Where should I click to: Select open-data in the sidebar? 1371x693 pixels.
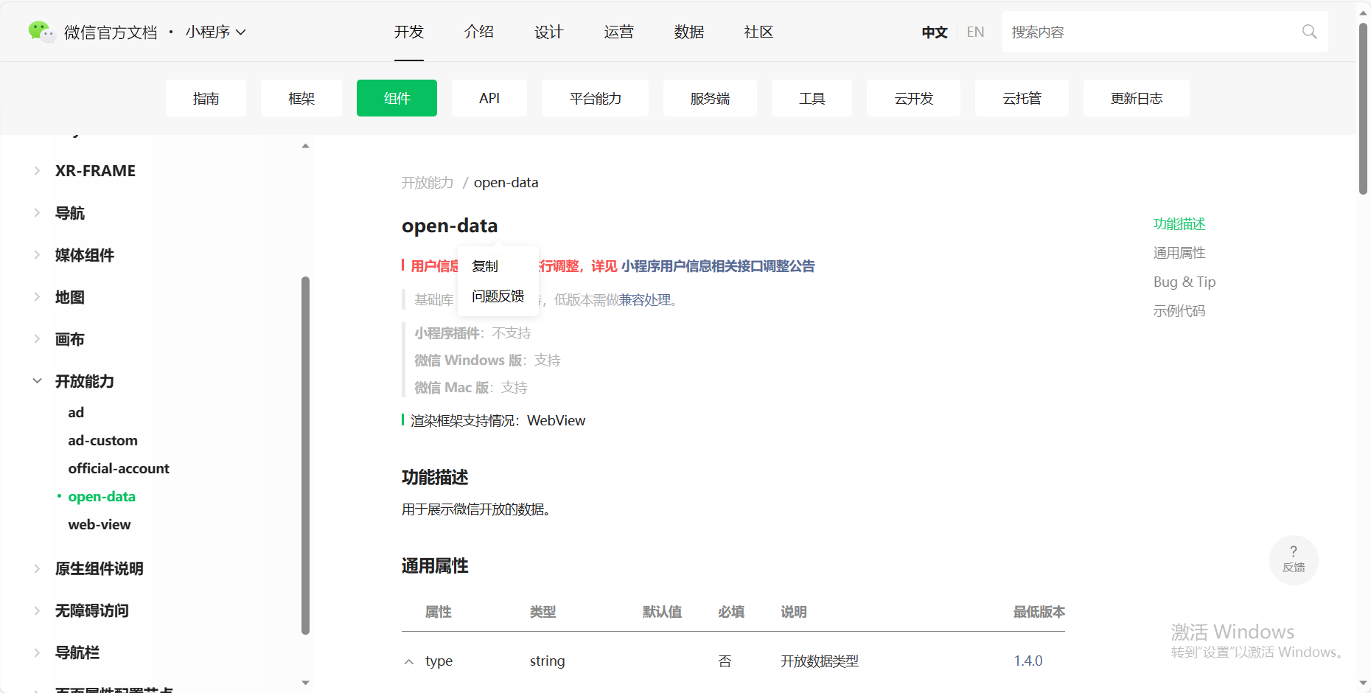pyautogui.click(x=102, y=497)
